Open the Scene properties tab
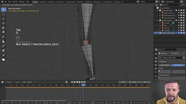 pyautogui.click(x=156, y=68)
